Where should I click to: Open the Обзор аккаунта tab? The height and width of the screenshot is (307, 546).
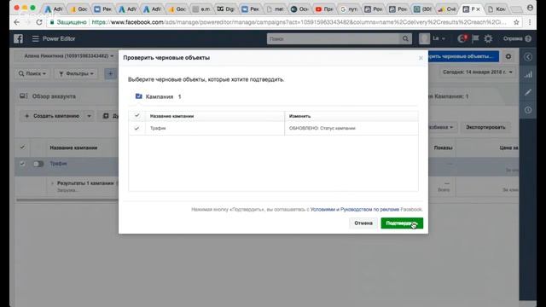pyautogui.click(x=48, y=96)
